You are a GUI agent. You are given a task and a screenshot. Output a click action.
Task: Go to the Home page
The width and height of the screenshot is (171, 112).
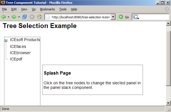pos(39,17)
